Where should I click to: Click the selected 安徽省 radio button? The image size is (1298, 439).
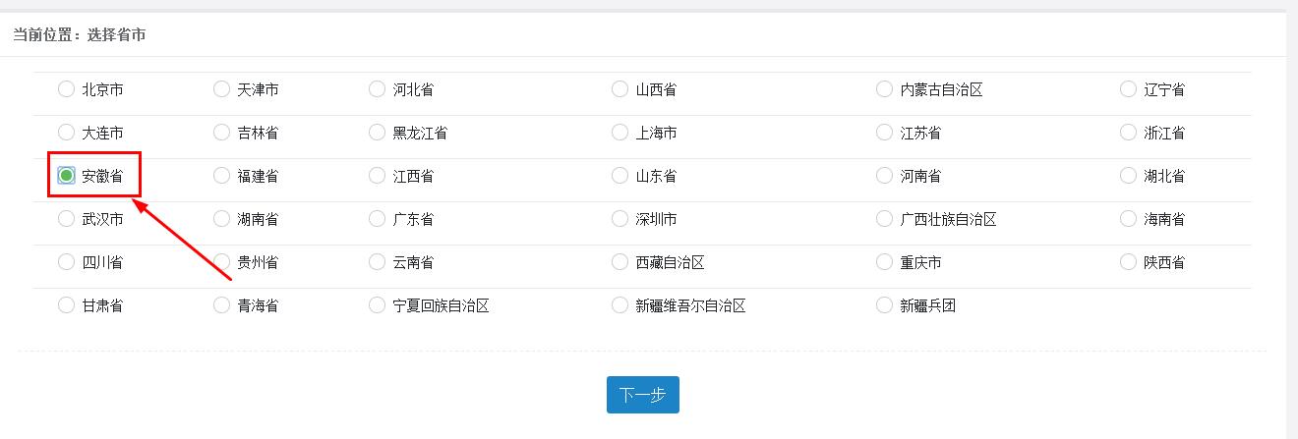(x=66, y=176)
